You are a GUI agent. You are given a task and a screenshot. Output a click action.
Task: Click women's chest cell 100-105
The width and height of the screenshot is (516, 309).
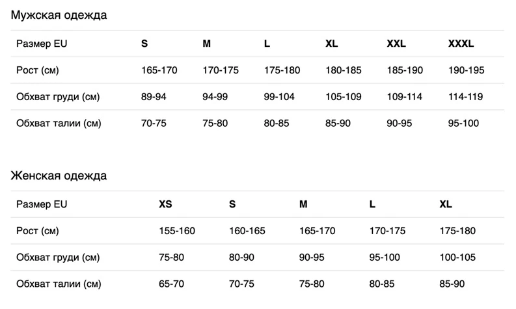coord(457,258)
